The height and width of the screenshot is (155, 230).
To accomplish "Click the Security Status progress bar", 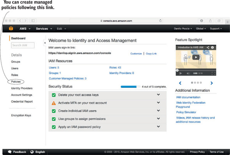I will click(131, 87).
